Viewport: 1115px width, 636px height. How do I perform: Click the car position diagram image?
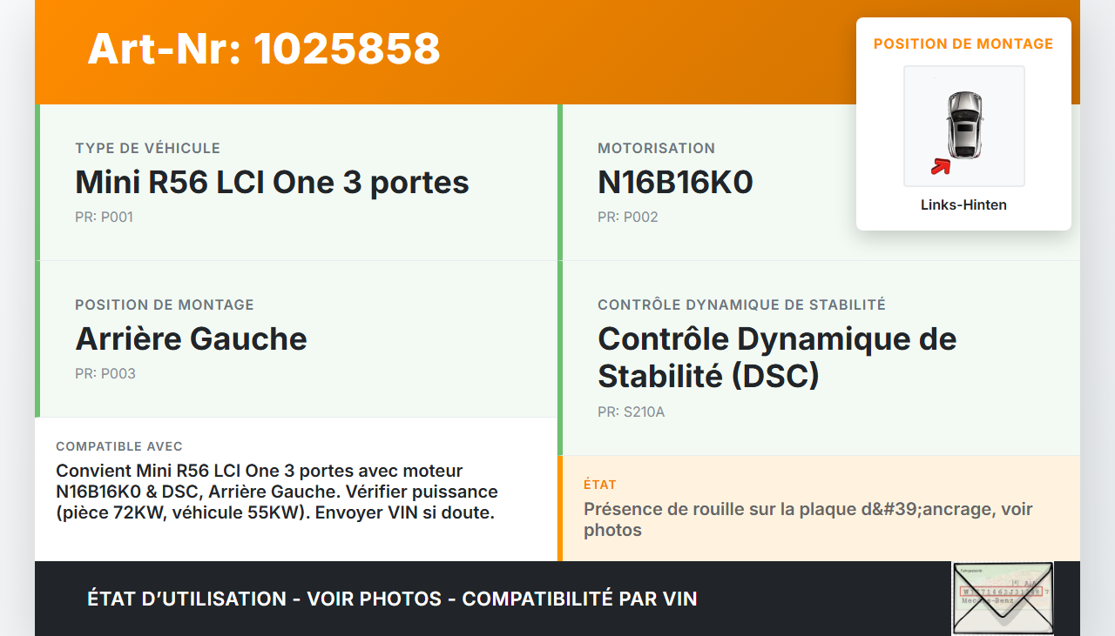point(963,125)
